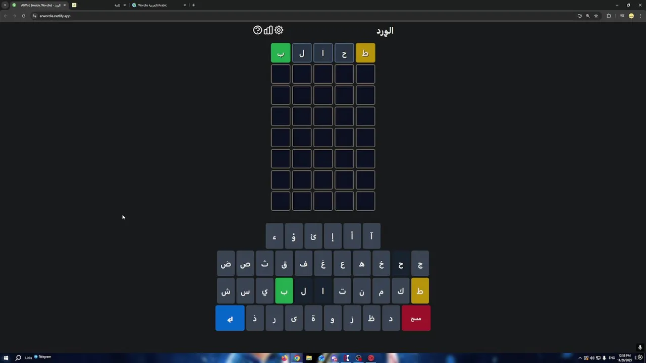
Task: Tap the ت keyboard key
Action: 342,291
